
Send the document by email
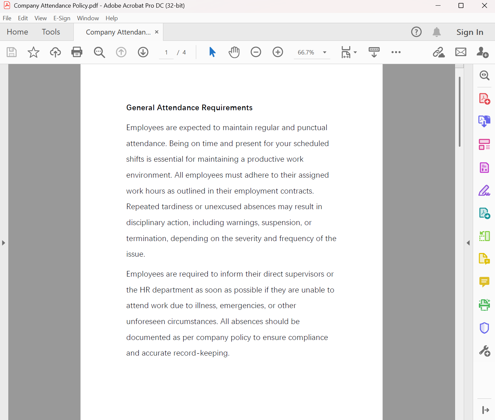pyautogui.click(x=461, y=52)
